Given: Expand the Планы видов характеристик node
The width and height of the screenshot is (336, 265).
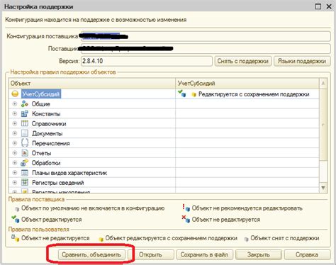Looking at the screenshot, I should pos(15,173).
